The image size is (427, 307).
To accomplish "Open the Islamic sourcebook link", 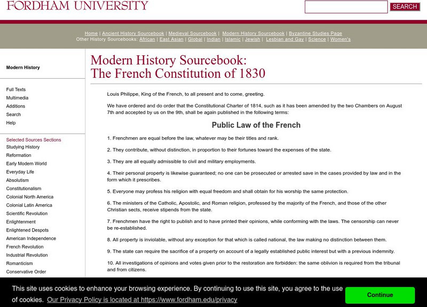I will pos(233,39).
